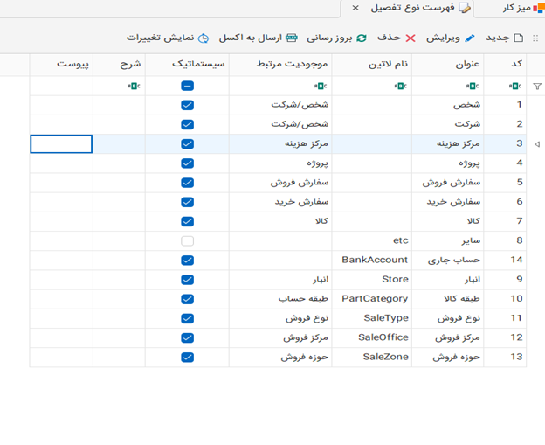Click the ارسال به اکسل button

[x=258, y=38]
